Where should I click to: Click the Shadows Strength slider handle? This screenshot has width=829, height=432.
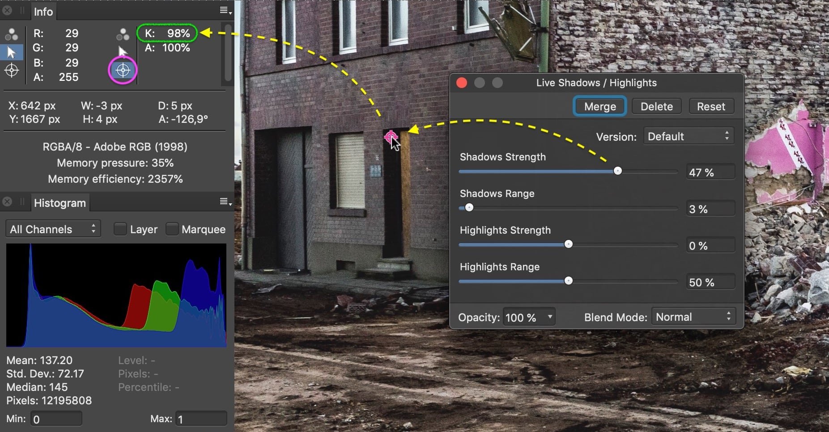[618, 171]
